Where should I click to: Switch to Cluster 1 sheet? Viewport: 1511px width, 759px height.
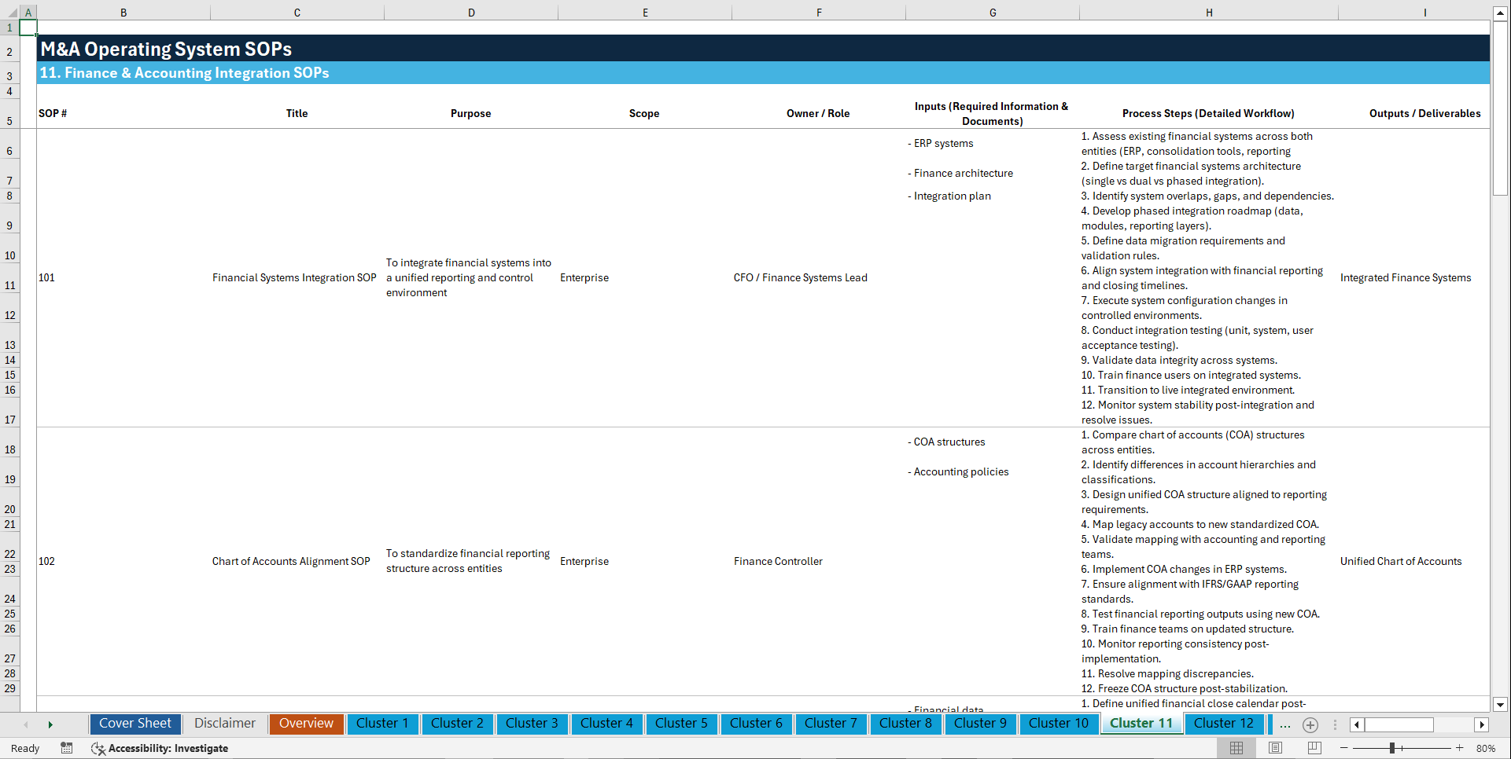pyautogui.click(x=382, y=724)
